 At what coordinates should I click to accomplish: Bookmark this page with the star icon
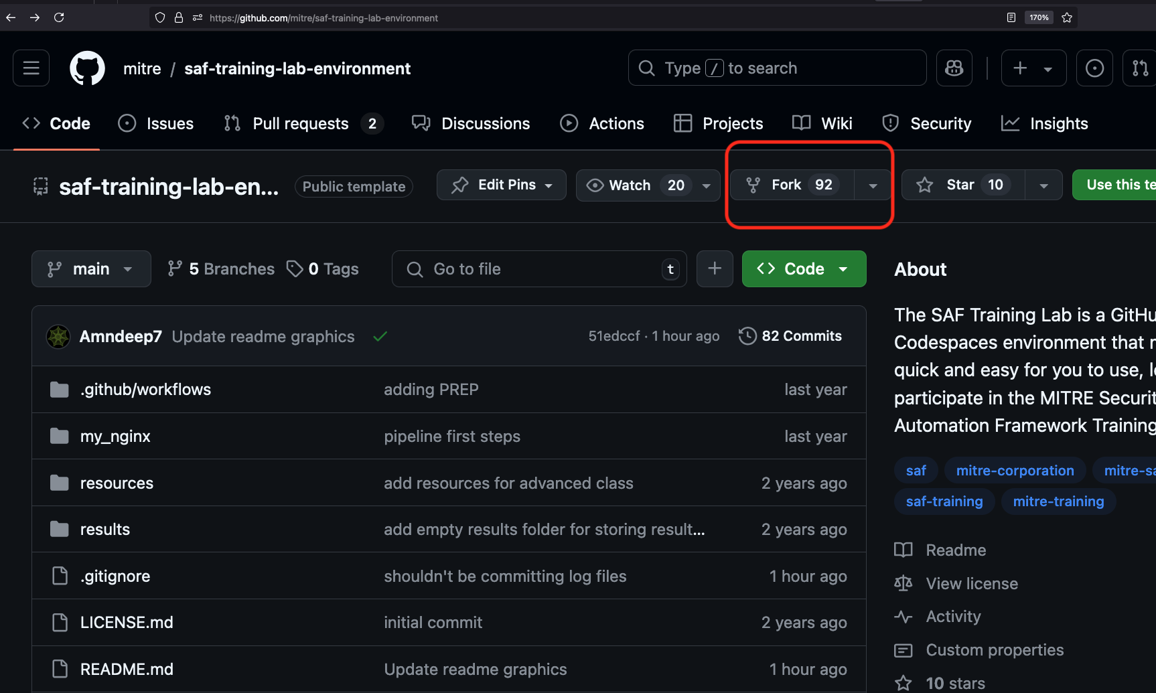[x=1067, y=18]
